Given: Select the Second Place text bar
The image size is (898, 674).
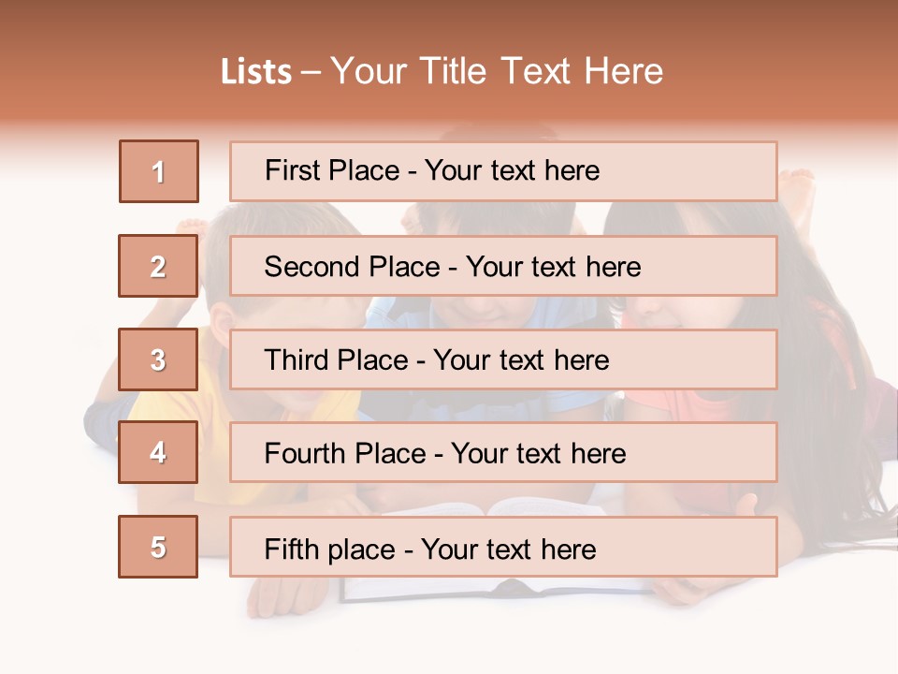Looking at the screenshot, I should [x=503, y=266].
